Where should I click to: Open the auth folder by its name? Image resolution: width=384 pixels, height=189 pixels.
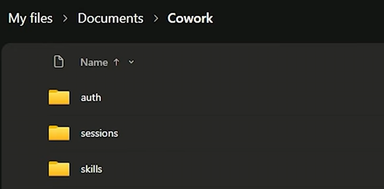[x=91, y=98]
